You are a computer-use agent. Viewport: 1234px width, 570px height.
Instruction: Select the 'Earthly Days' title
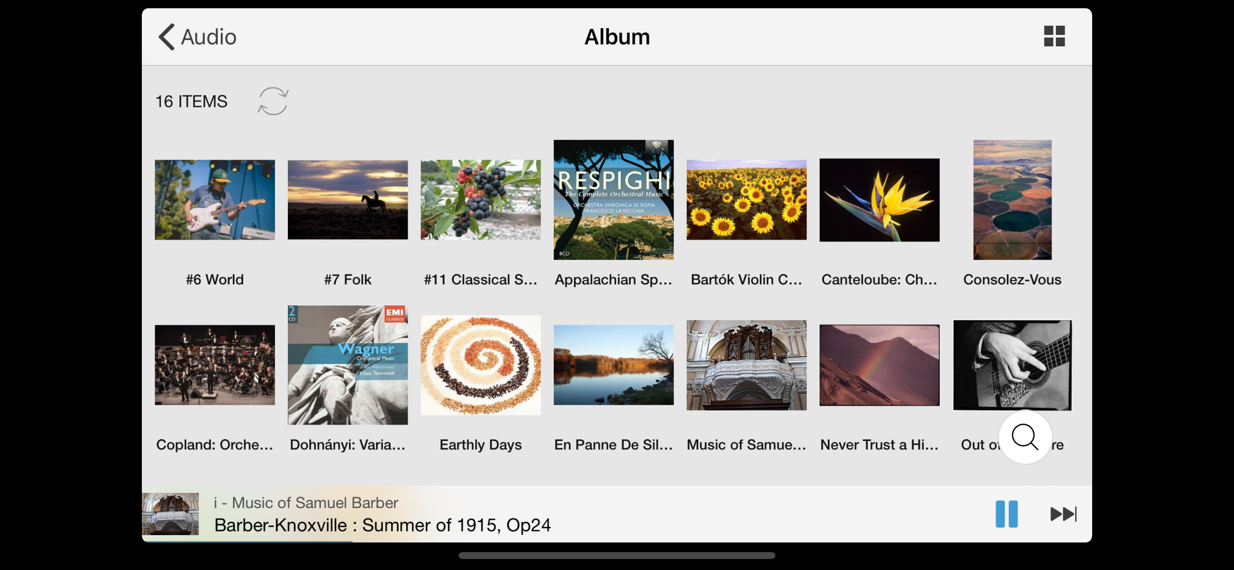[x=481, y=445]
